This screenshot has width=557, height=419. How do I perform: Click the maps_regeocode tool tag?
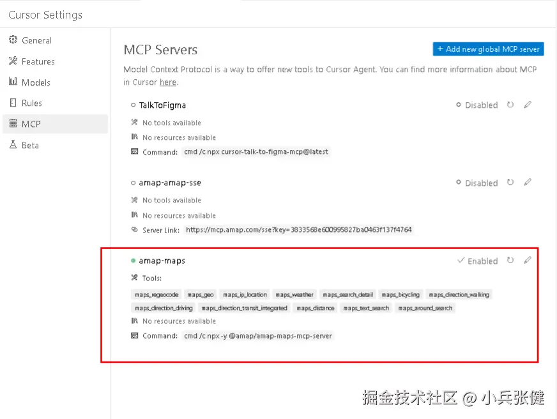pos(156,294)
